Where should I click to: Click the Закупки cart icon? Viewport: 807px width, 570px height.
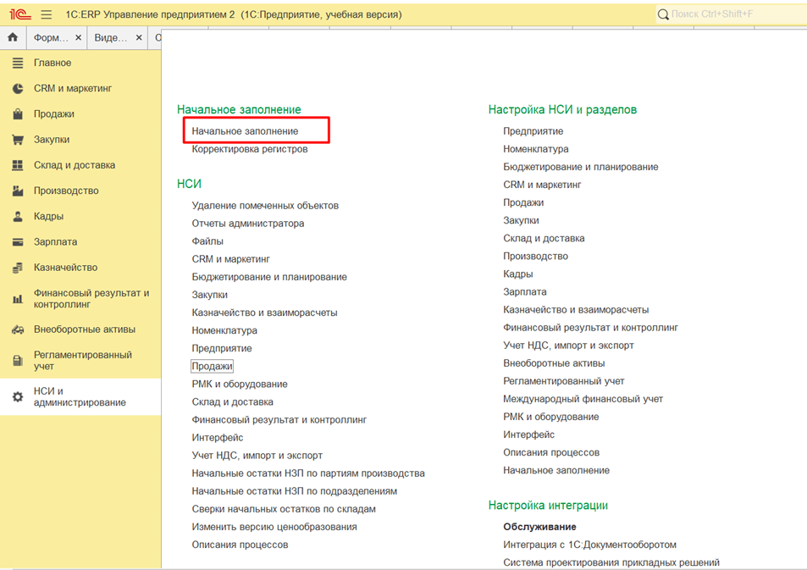[x=18, y=140]
